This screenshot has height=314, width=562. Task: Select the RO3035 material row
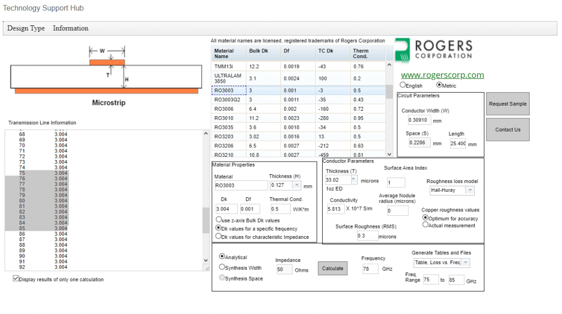click(299, 128)
